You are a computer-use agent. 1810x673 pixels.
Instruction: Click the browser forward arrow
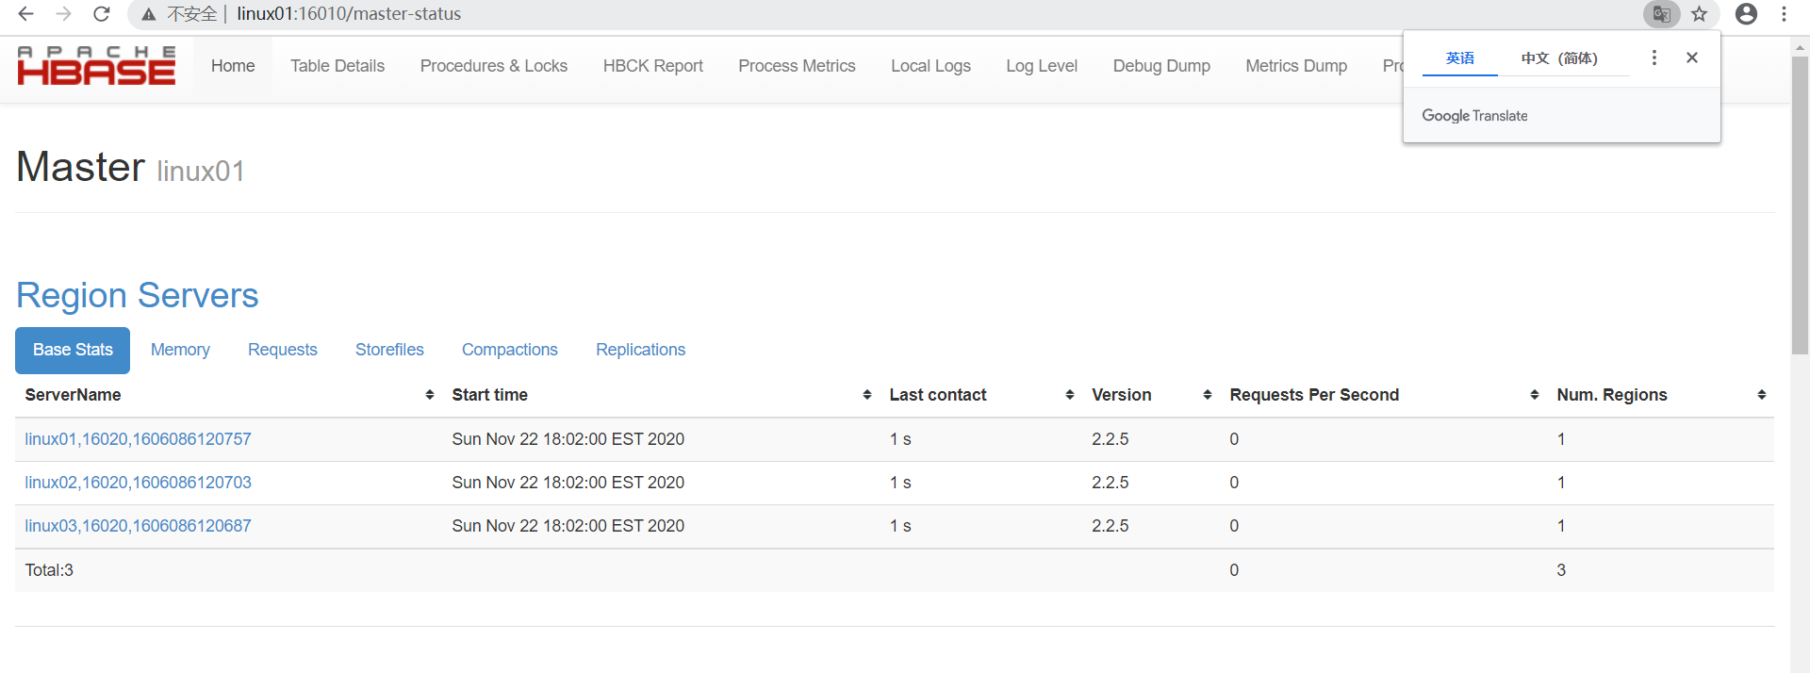(63, 14)
